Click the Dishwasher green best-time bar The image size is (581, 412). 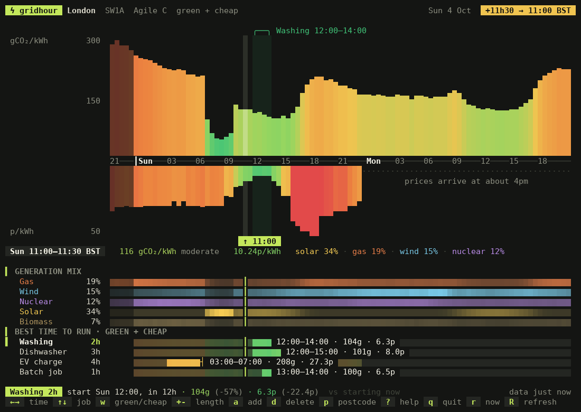click(x=267, y=352)
